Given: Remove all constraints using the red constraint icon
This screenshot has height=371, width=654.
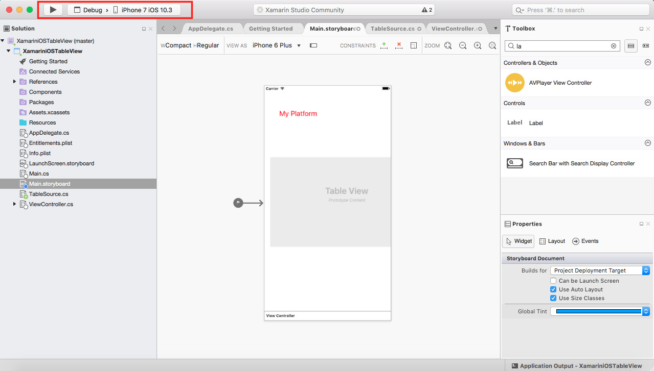Looking at the screenshot, I should 399,45.
